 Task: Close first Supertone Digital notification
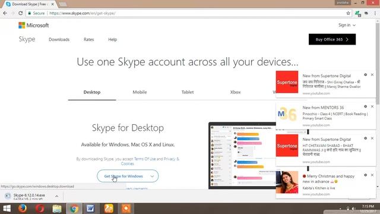pyautogui.click(x=372, y=75)
